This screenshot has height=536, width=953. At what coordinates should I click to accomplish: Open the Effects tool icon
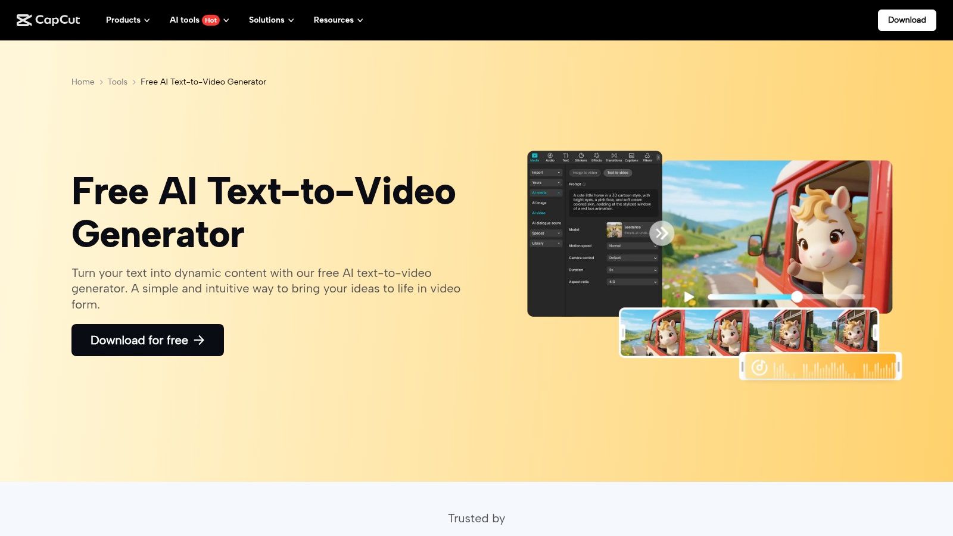pyautogui.click(x=596, y=157)
